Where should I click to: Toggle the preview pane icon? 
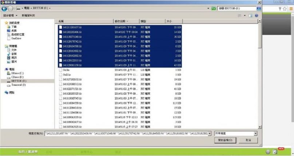coord(251,15)
